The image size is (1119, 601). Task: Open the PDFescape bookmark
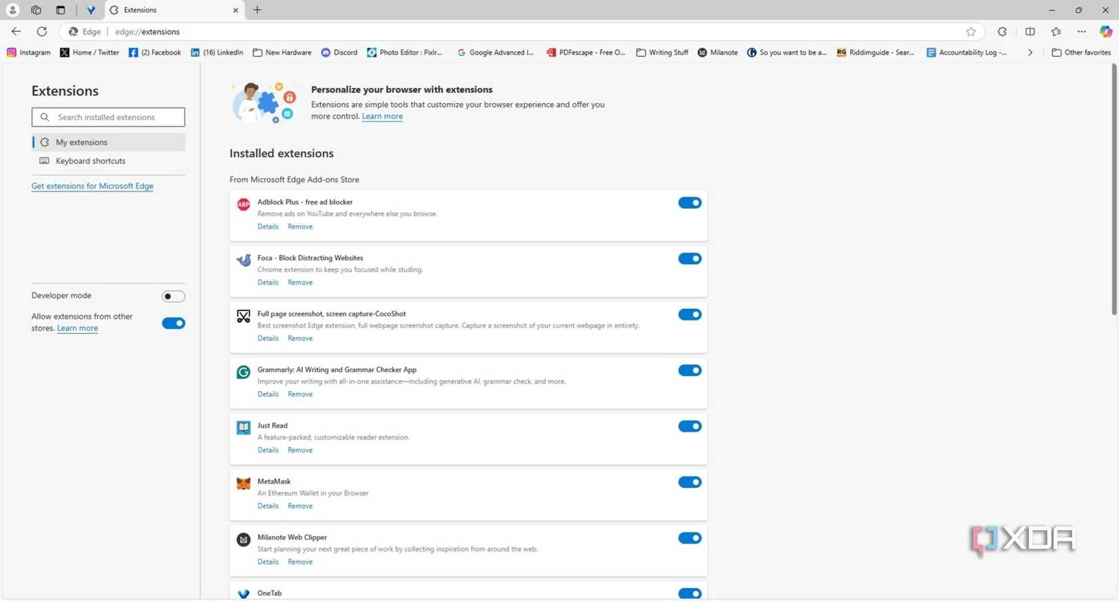[586, 52]
